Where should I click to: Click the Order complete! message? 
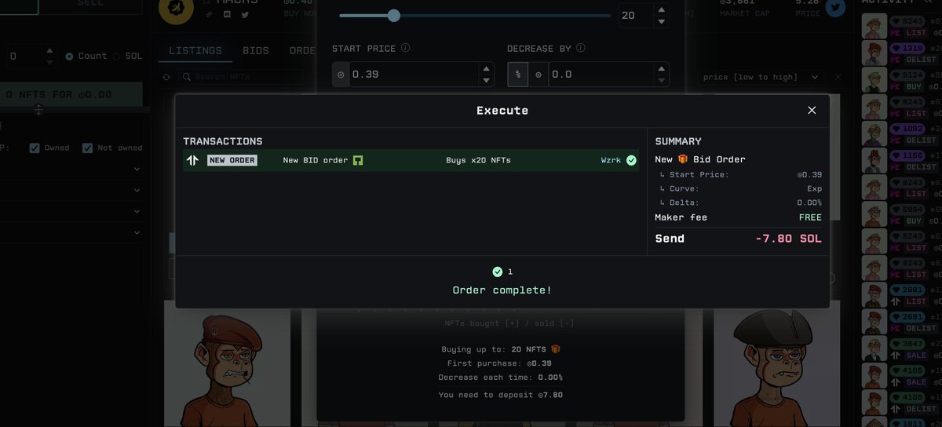(502, 290)
